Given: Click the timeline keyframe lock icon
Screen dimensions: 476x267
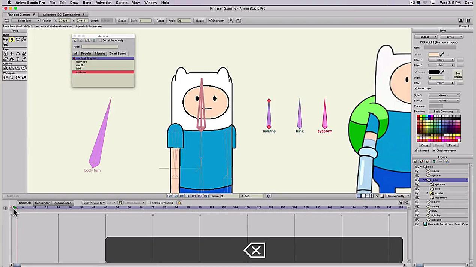Looking at the screenshot, I should [x=179, y=203].
